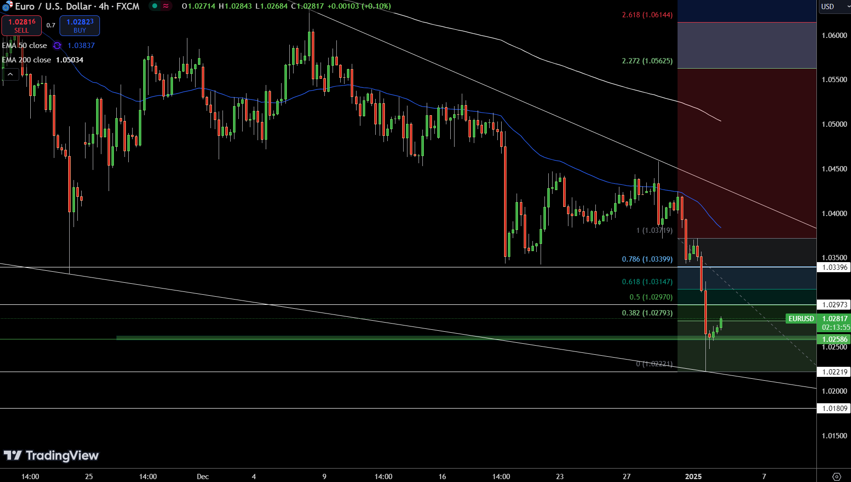Select the Fib 0 (1.02221) label
The height and width of the screenshot is (482, 851).
pyautogui.click(x=654, y=364)
